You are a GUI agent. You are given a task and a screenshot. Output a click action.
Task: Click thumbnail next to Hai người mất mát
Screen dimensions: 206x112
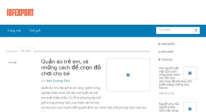click(x=190, y=73)
